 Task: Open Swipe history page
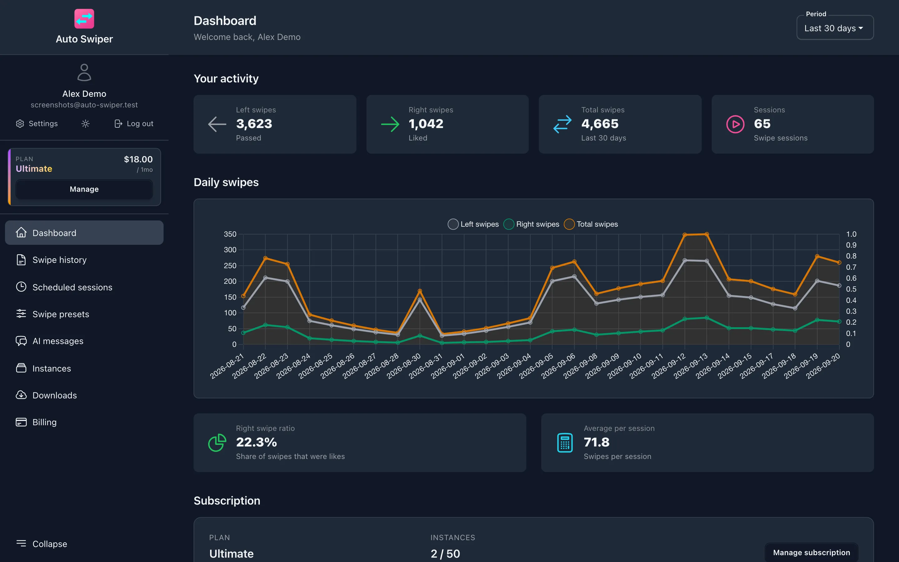pyautogui.click(x=84, y=260)
